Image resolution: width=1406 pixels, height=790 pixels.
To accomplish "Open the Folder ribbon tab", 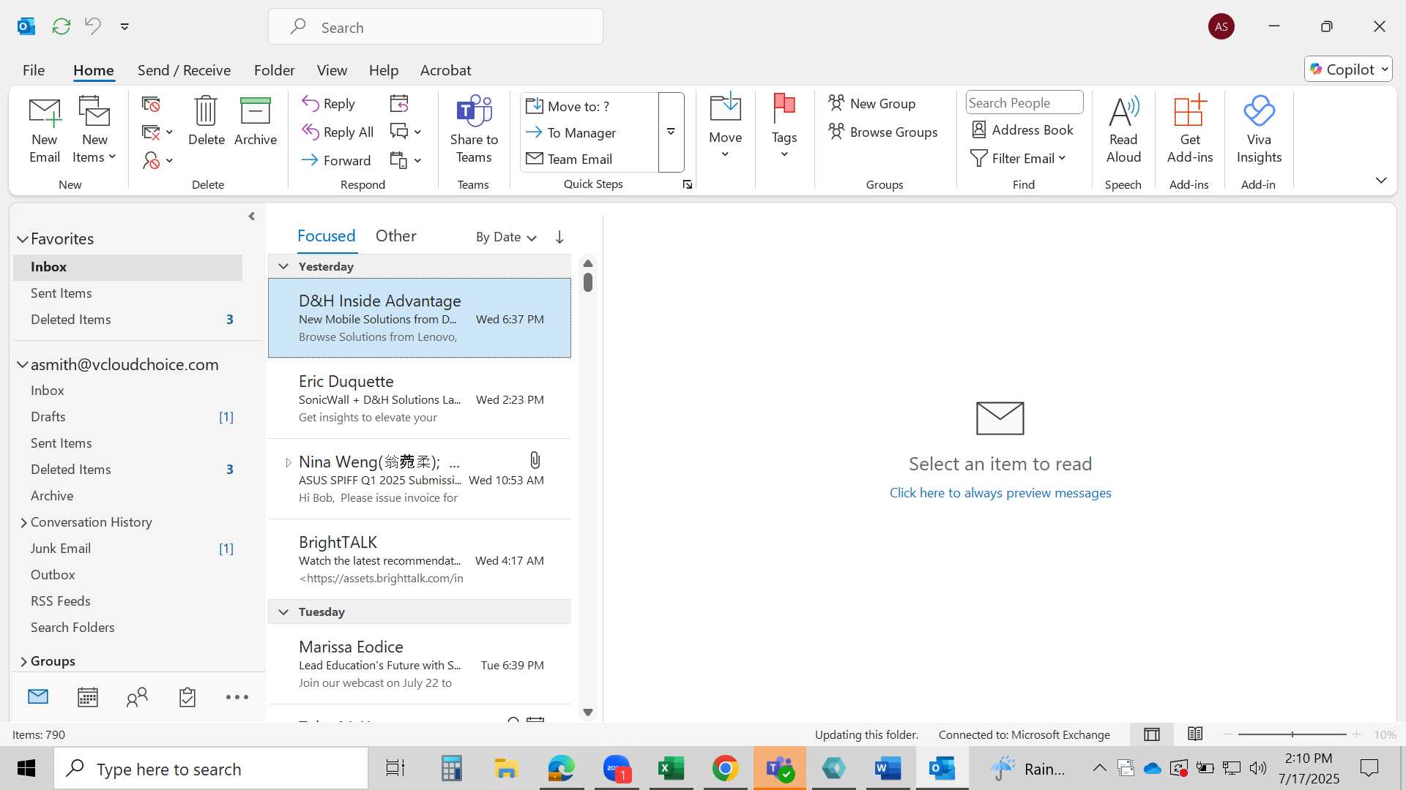I will click(x=275, y=70).
